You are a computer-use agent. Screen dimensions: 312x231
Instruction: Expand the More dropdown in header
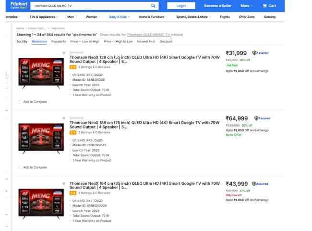(x=246, y=6)
